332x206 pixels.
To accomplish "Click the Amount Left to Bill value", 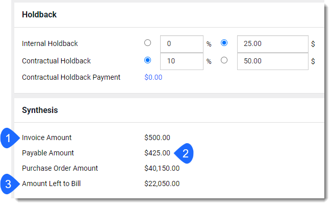I will 162,184.
